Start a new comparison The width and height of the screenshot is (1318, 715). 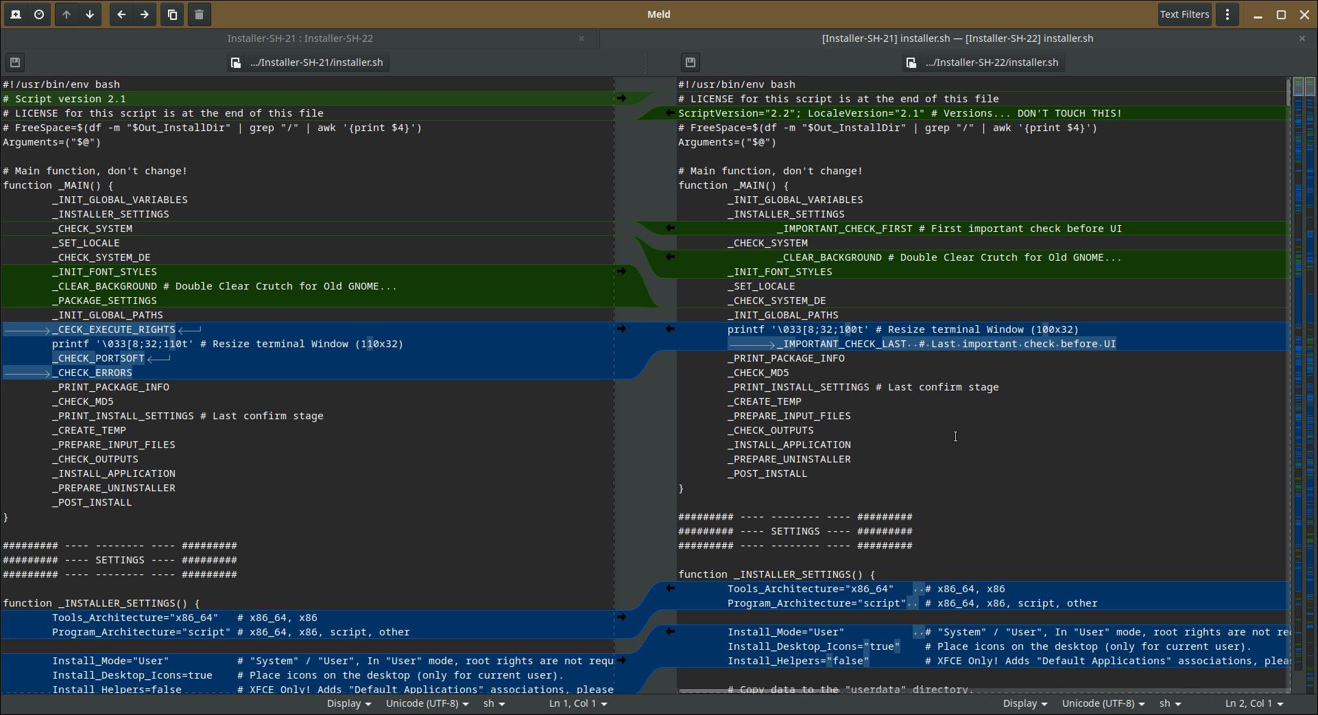pyautogui.click(x=16, y=14)
